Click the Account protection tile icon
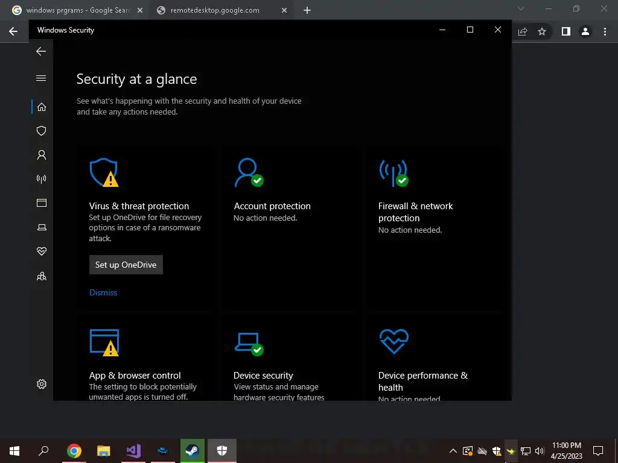 [x=249, y=172]
